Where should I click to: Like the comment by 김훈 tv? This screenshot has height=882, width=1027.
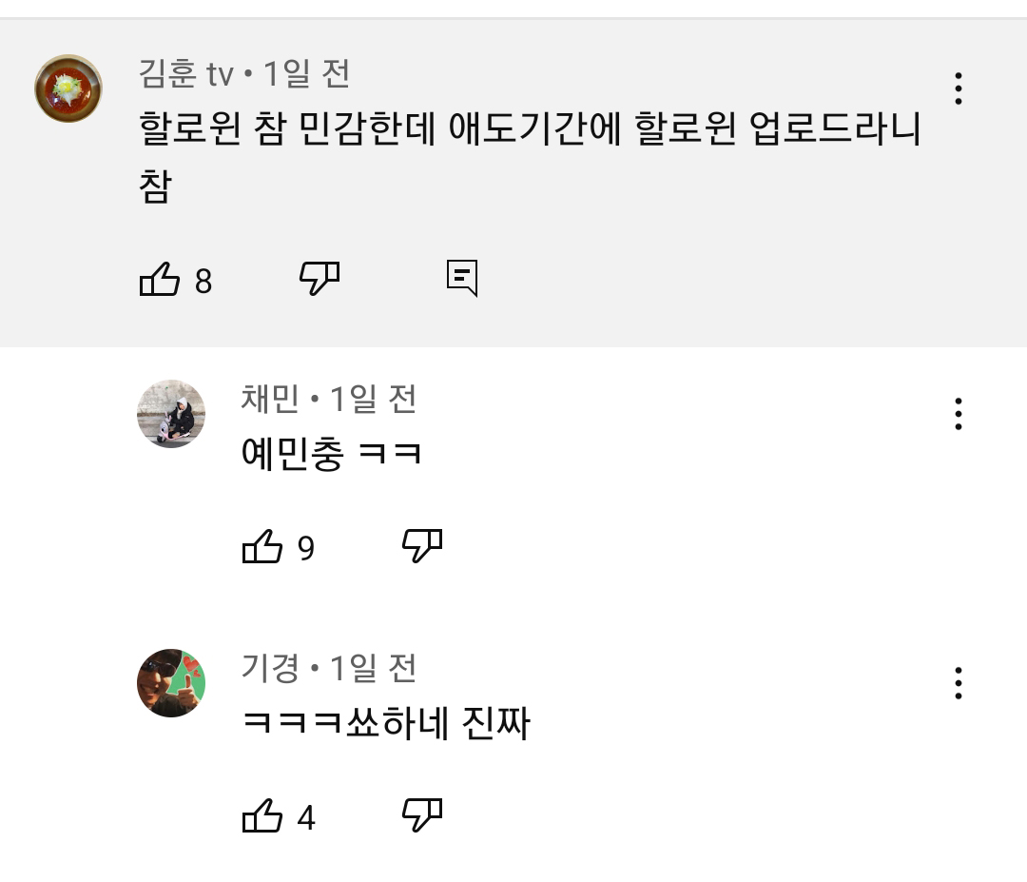tap(159, 280)
